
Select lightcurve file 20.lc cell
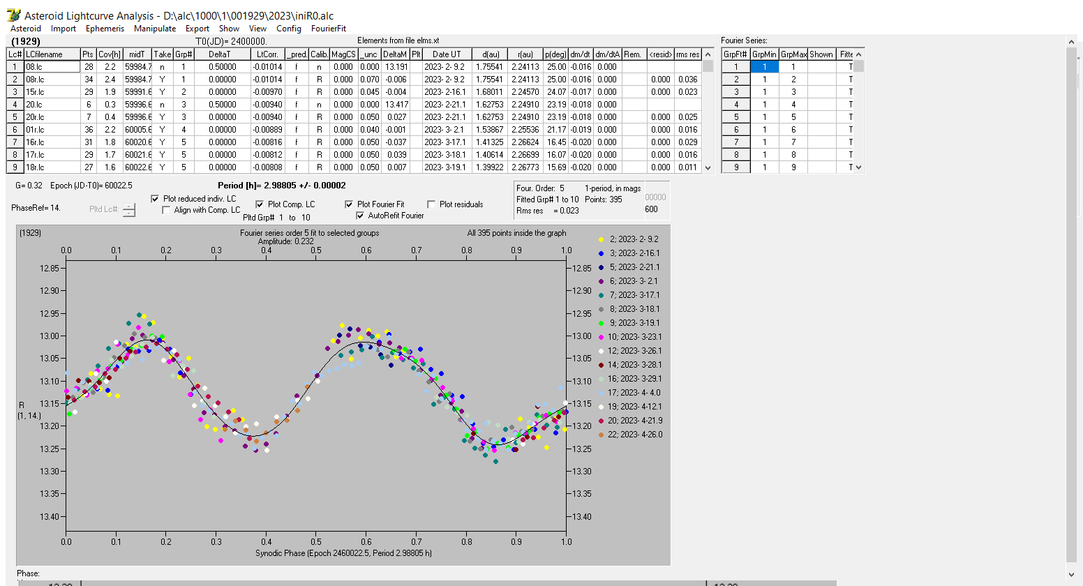point(52,105)
